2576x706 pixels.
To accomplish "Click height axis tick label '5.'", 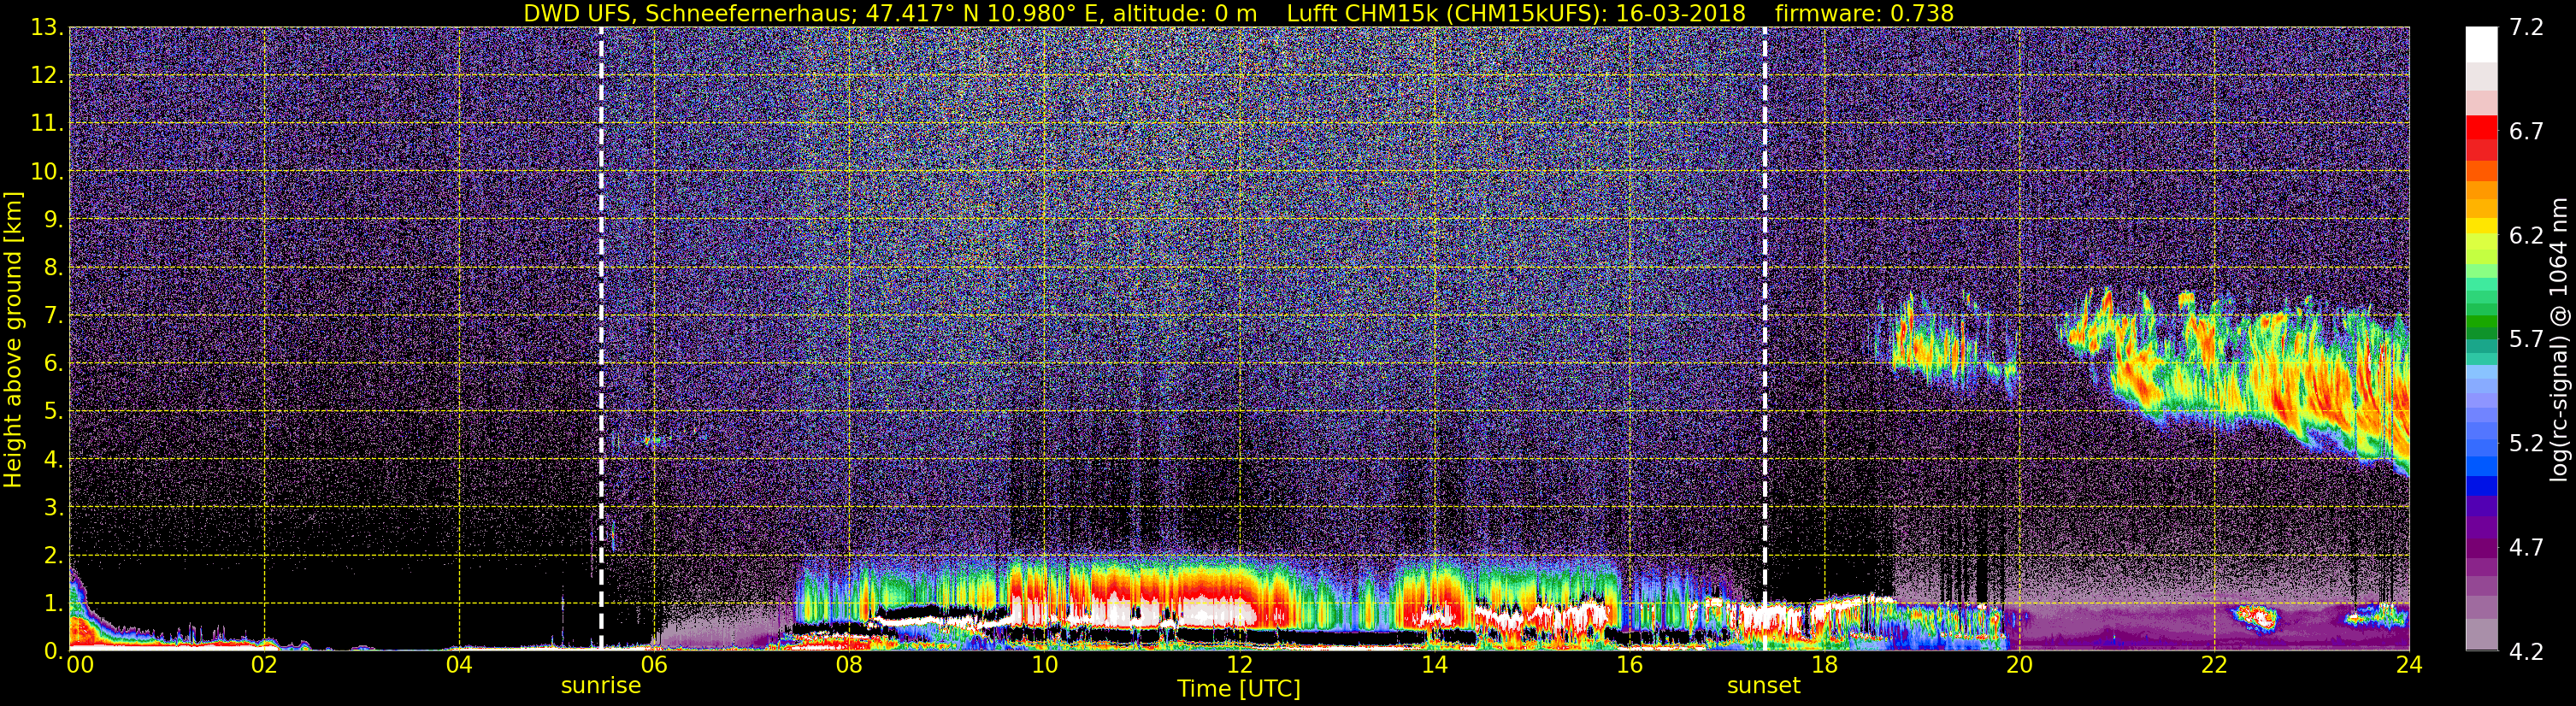I will tap(52, 411).
